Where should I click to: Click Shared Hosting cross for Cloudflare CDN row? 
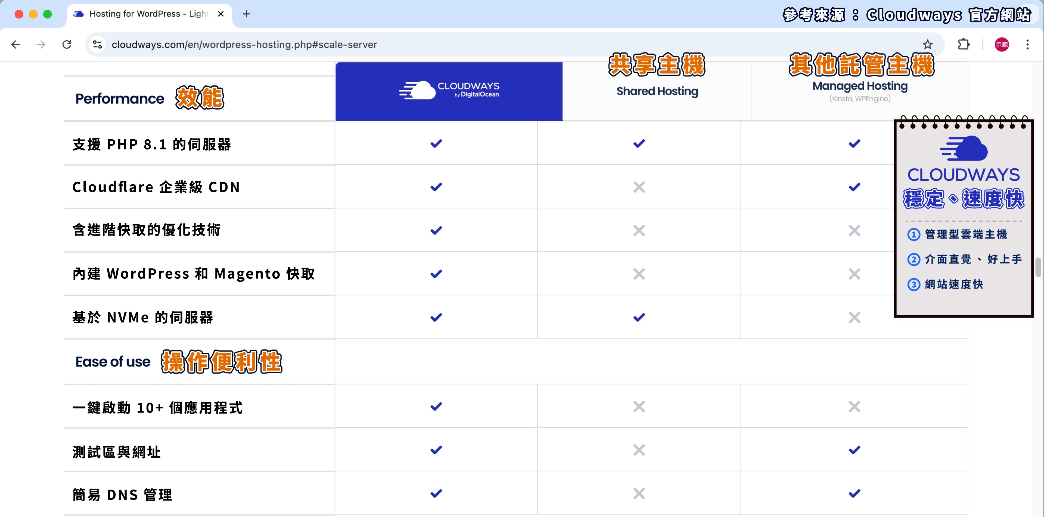tap(639, 187)
